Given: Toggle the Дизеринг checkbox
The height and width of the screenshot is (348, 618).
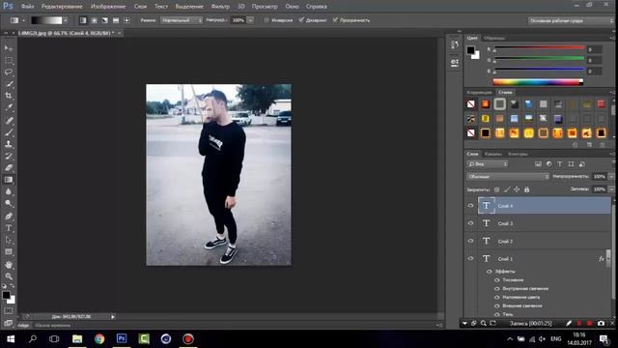Looking at the screenshot, I should pyautogui.click(x=301, y=20).
